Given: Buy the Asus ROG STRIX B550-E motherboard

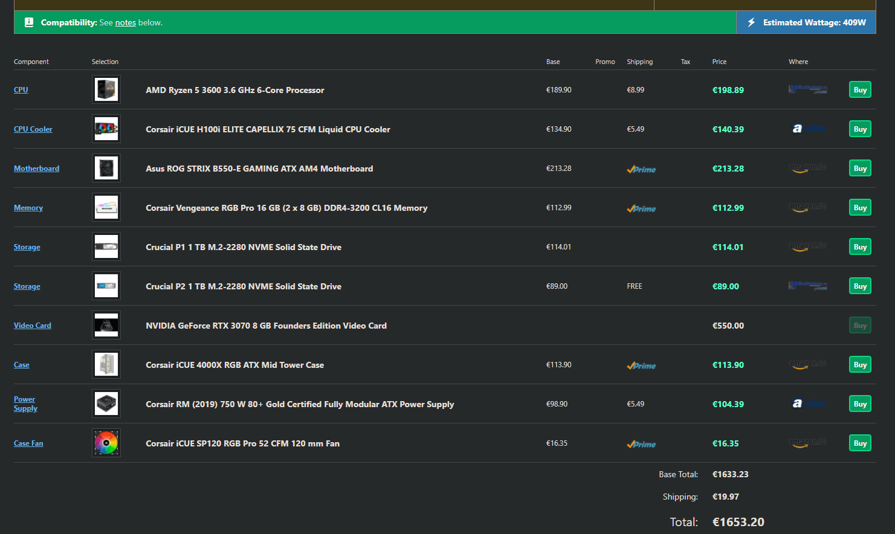Looking at the screenshot, I should tap(860, 168).
